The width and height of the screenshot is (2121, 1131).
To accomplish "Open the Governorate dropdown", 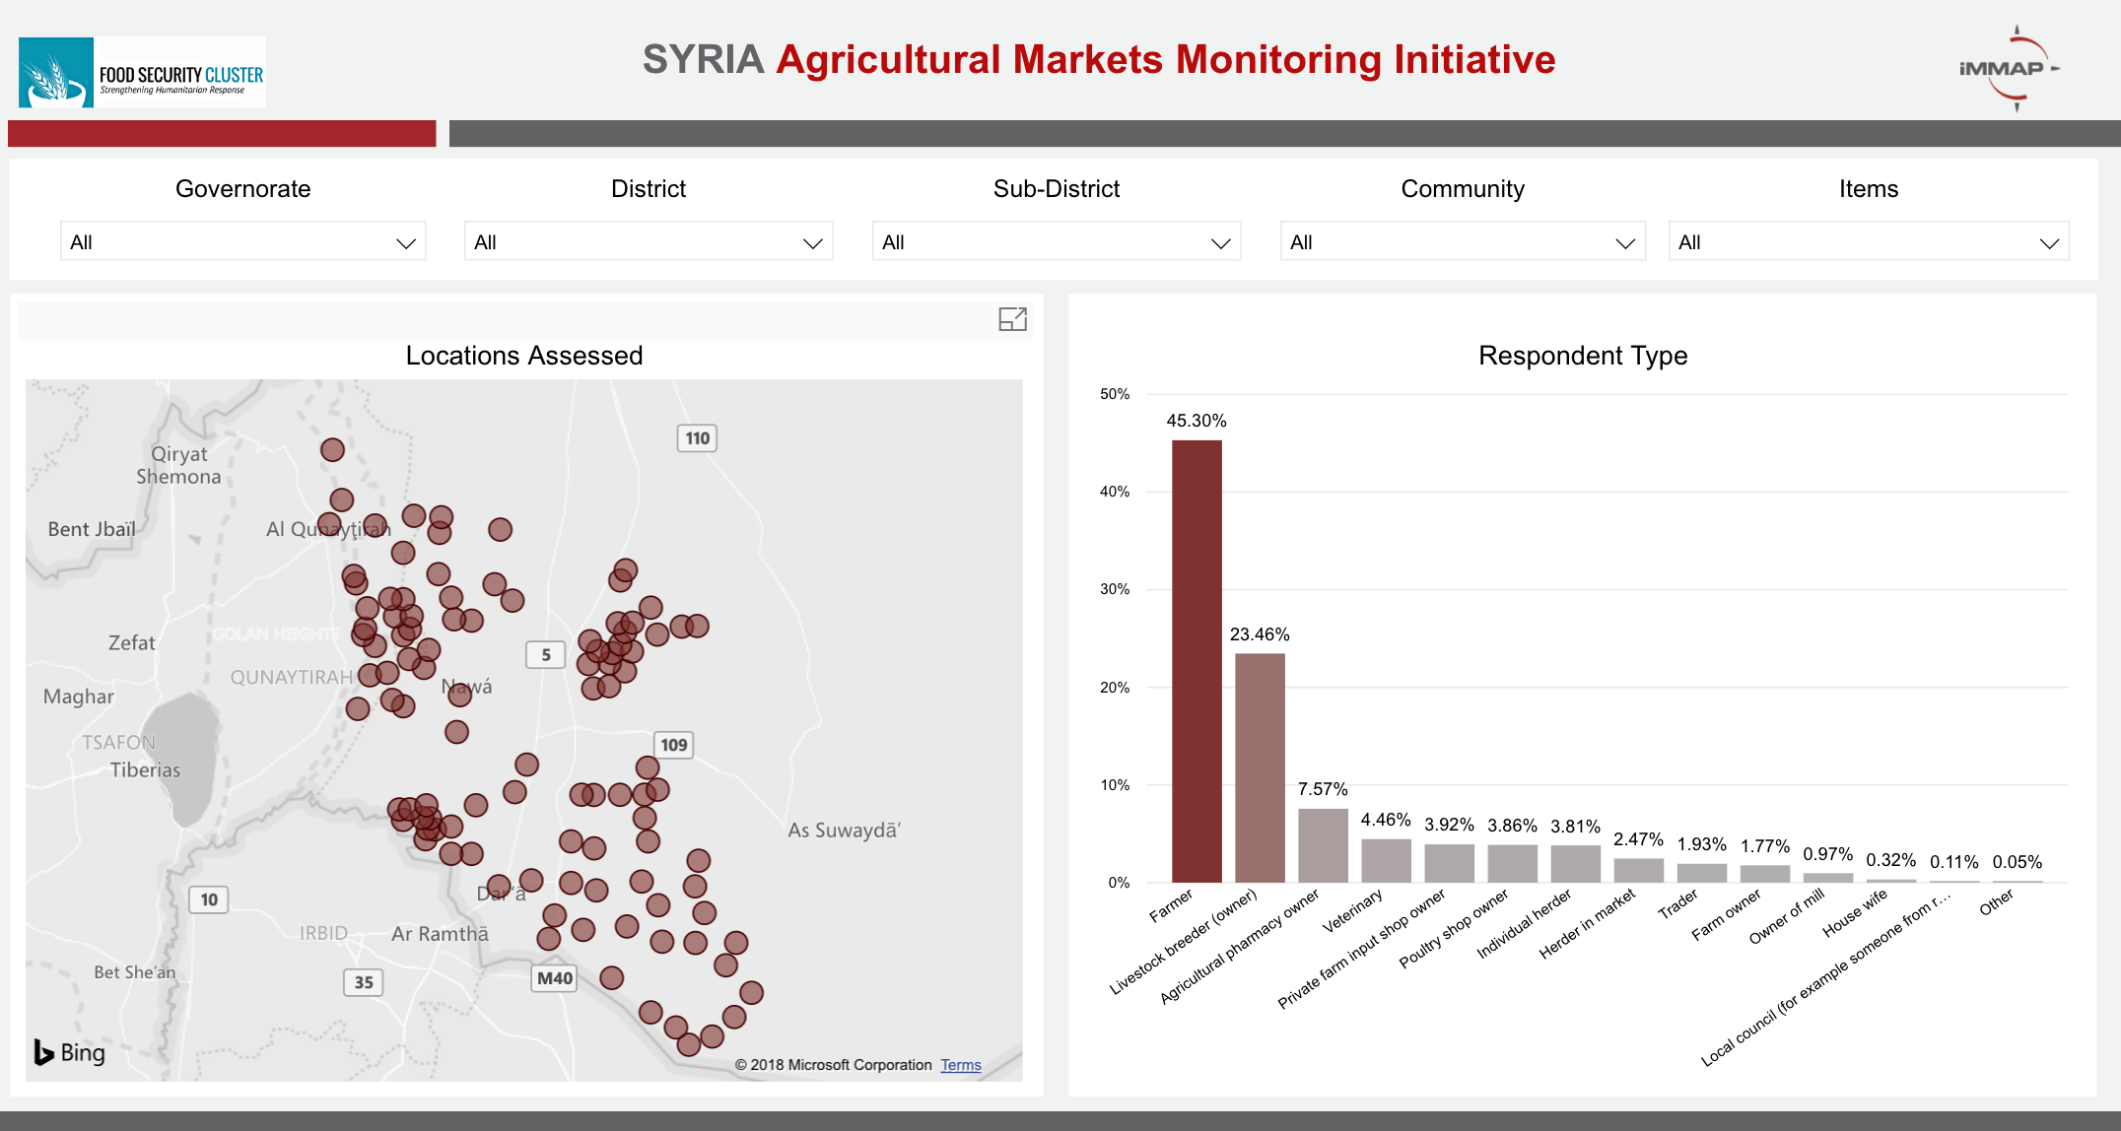I will pos(242,242).
